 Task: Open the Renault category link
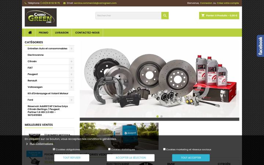32,81
